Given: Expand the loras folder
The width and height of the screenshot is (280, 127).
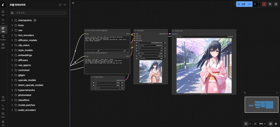Looking at the screenshot, I should pos(21,25).
